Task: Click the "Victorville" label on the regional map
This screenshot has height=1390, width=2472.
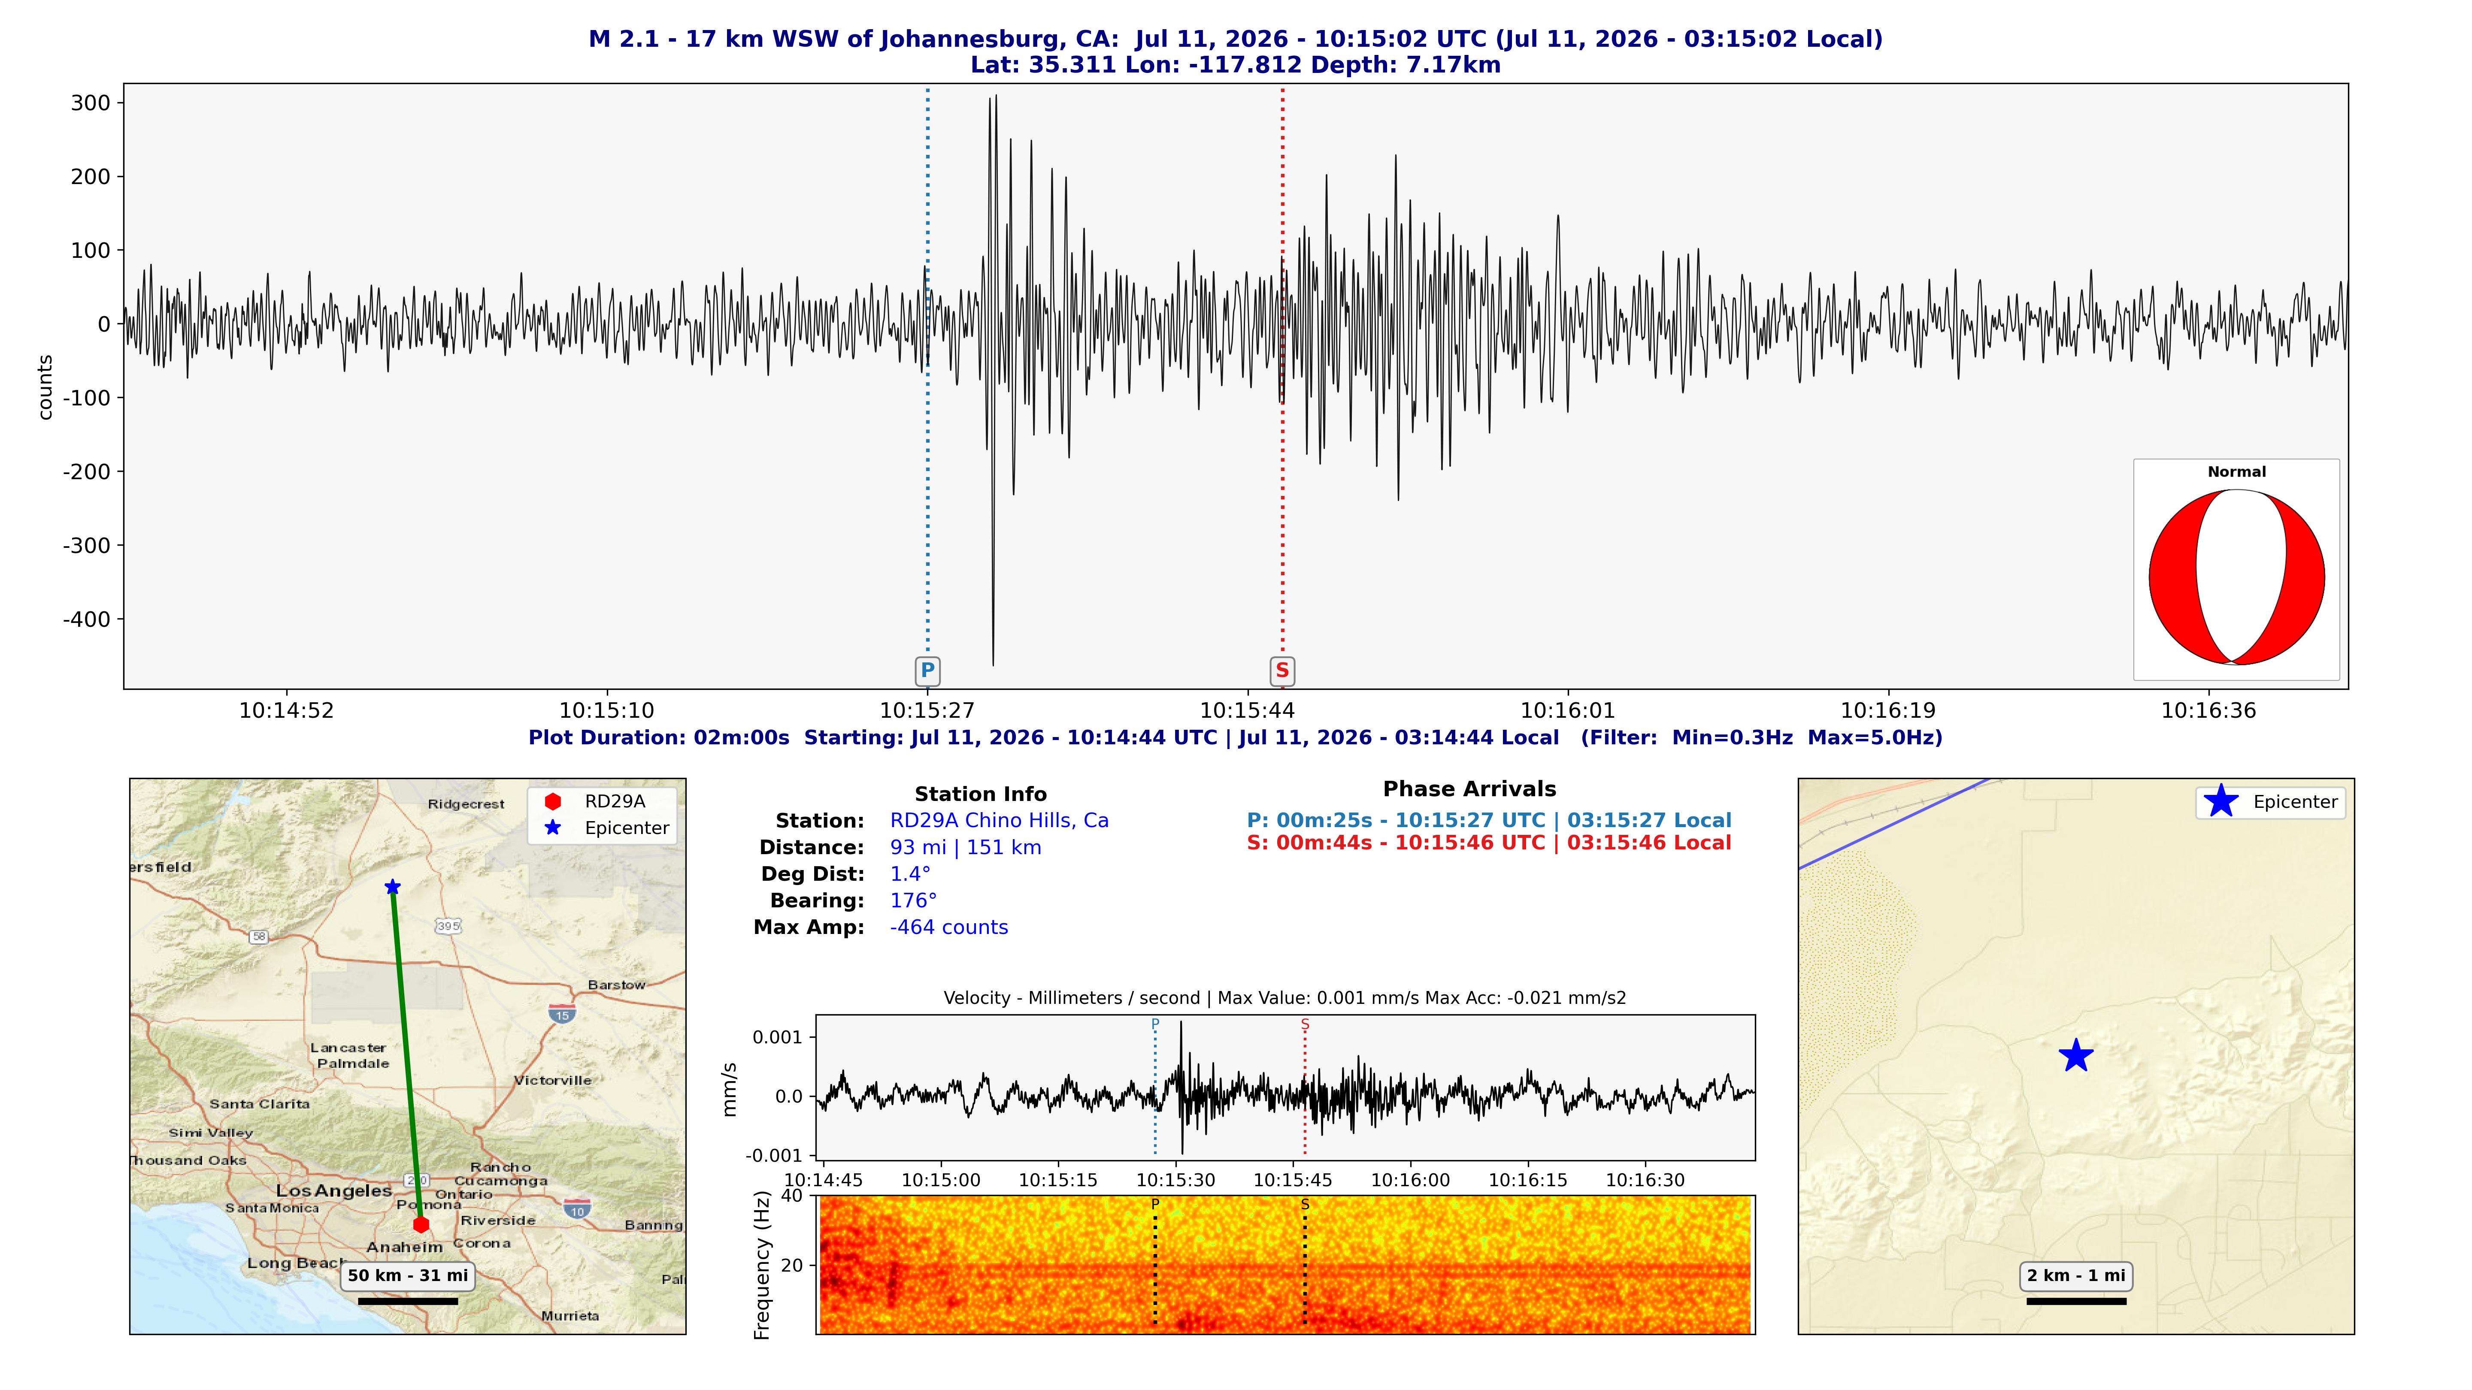Action: pyautogui.click(x=552, y=1080)
